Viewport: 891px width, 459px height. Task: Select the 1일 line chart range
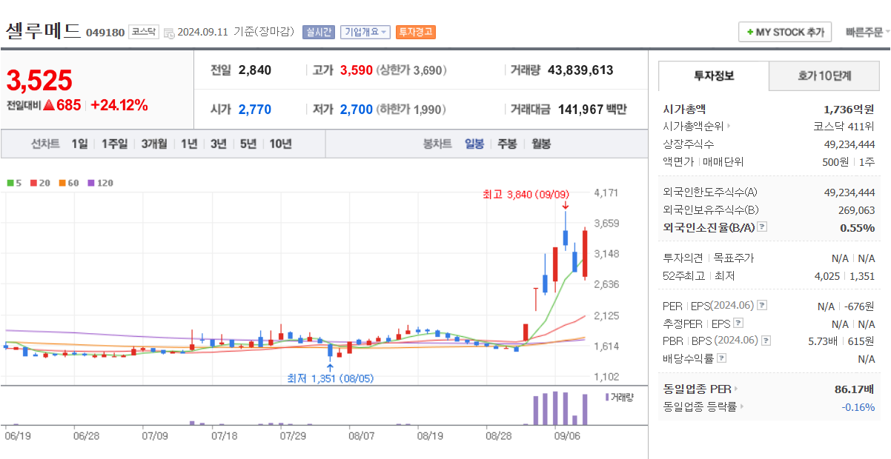click(79, 144)
